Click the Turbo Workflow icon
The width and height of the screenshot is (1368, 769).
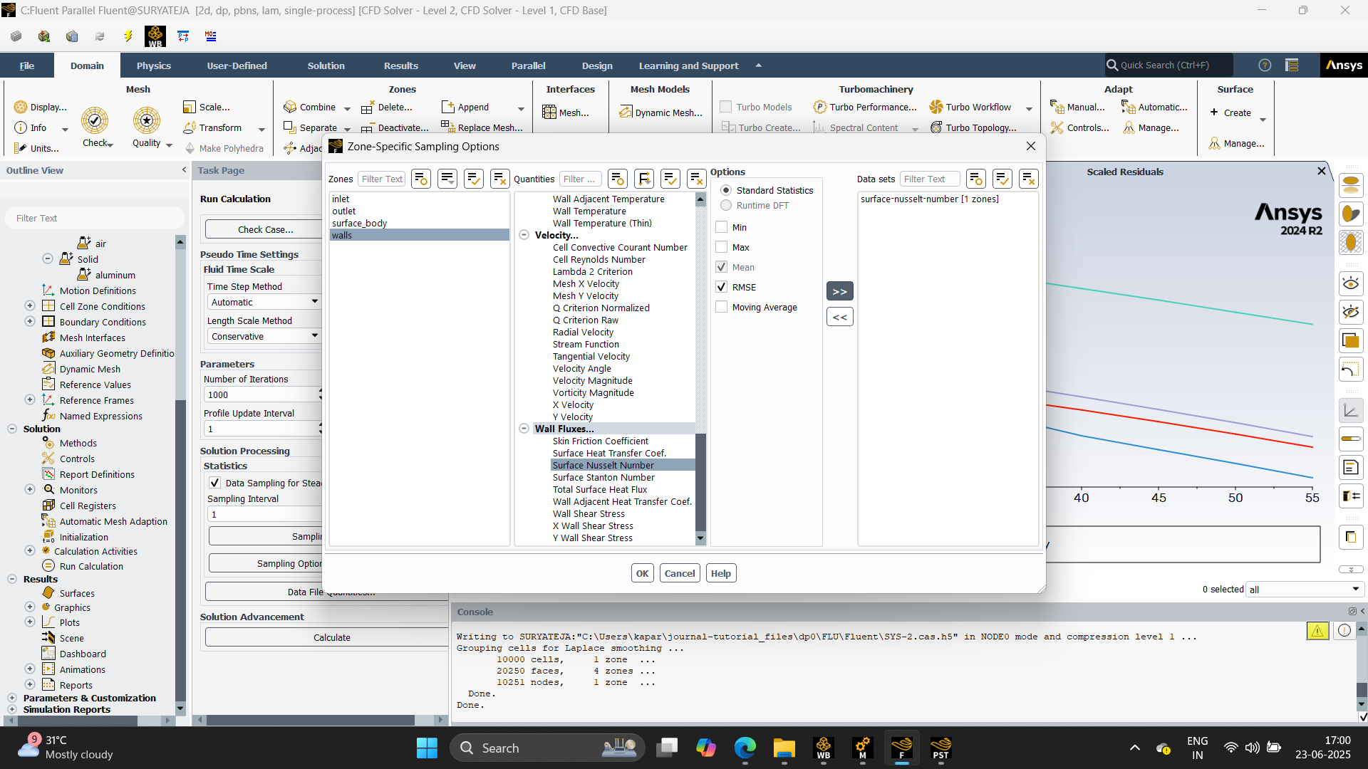936,108
